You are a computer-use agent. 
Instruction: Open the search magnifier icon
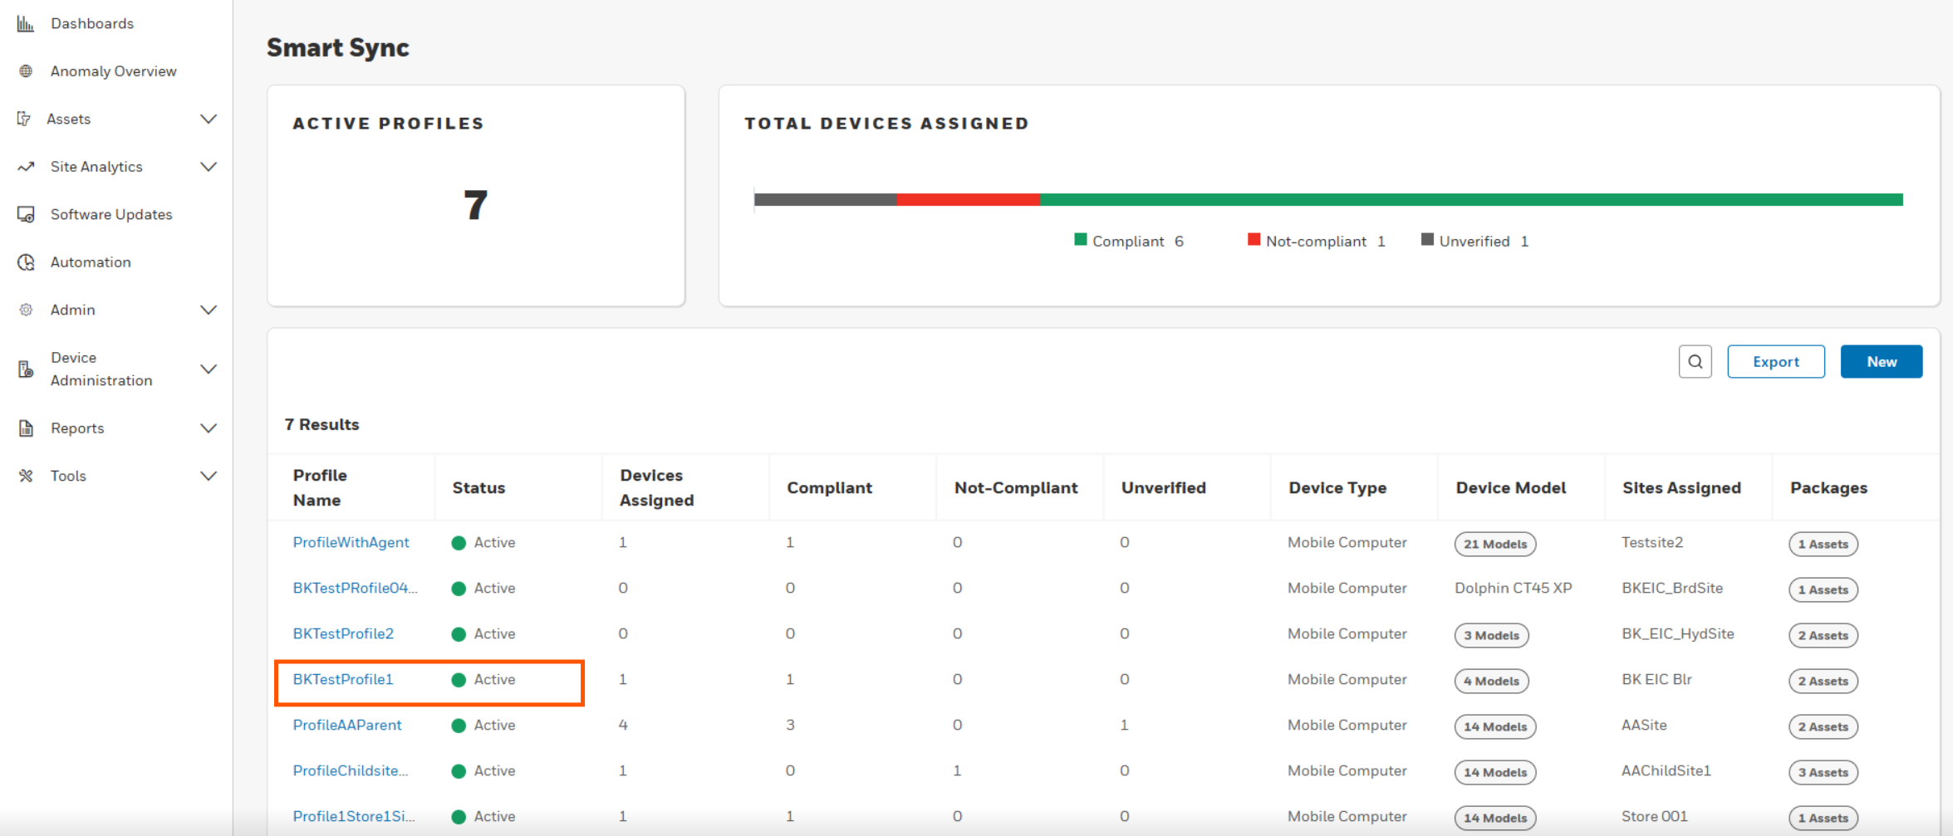tap(1695, 361)
